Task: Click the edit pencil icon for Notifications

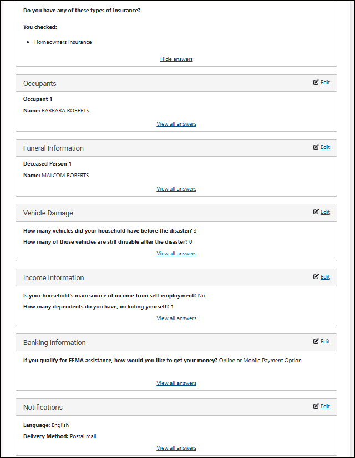Action: pyautogui.click(x=316, y=406)
